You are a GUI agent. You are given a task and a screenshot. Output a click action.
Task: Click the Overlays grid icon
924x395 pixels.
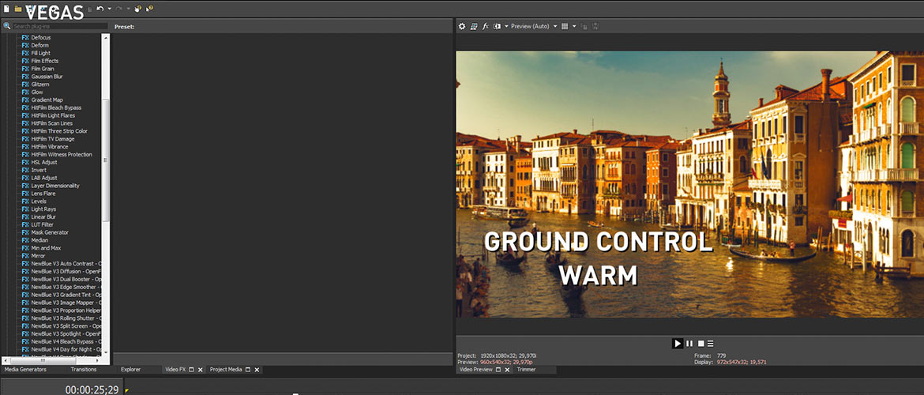pos(564,26)
